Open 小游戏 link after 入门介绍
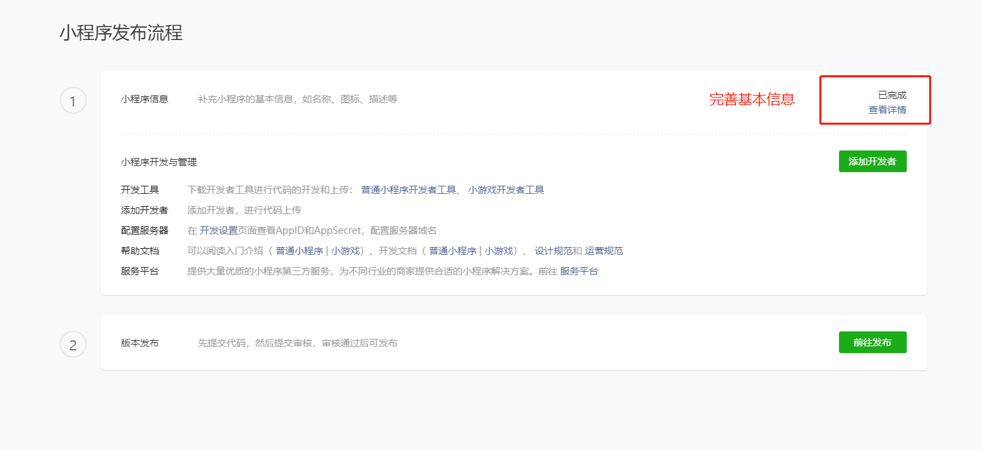982x450 pixels. coord(345,251)
